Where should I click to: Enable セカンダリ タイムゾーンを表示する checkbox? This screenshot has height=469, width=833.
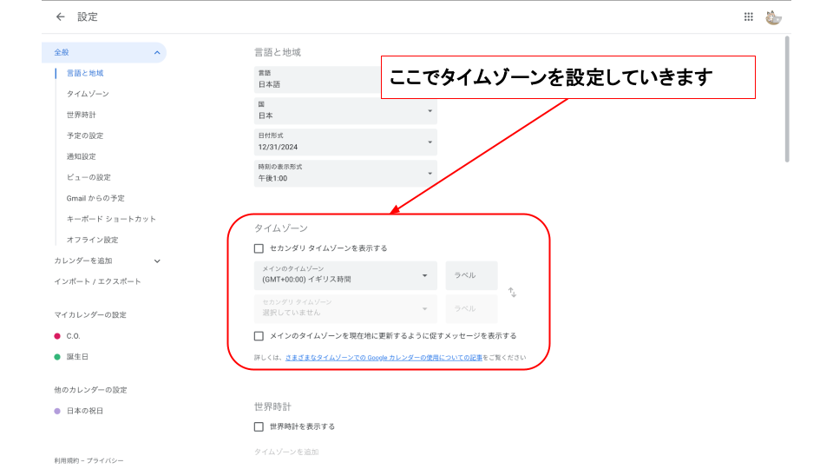click(x=259, y=248)
